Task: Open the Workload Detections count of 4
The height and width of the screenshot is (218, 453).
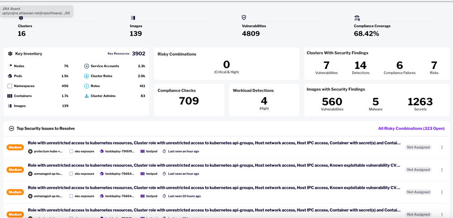Action: [264, 101]
